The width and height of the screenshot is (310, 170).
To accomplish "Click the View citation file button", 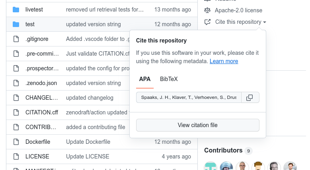I will coord(198,125).
